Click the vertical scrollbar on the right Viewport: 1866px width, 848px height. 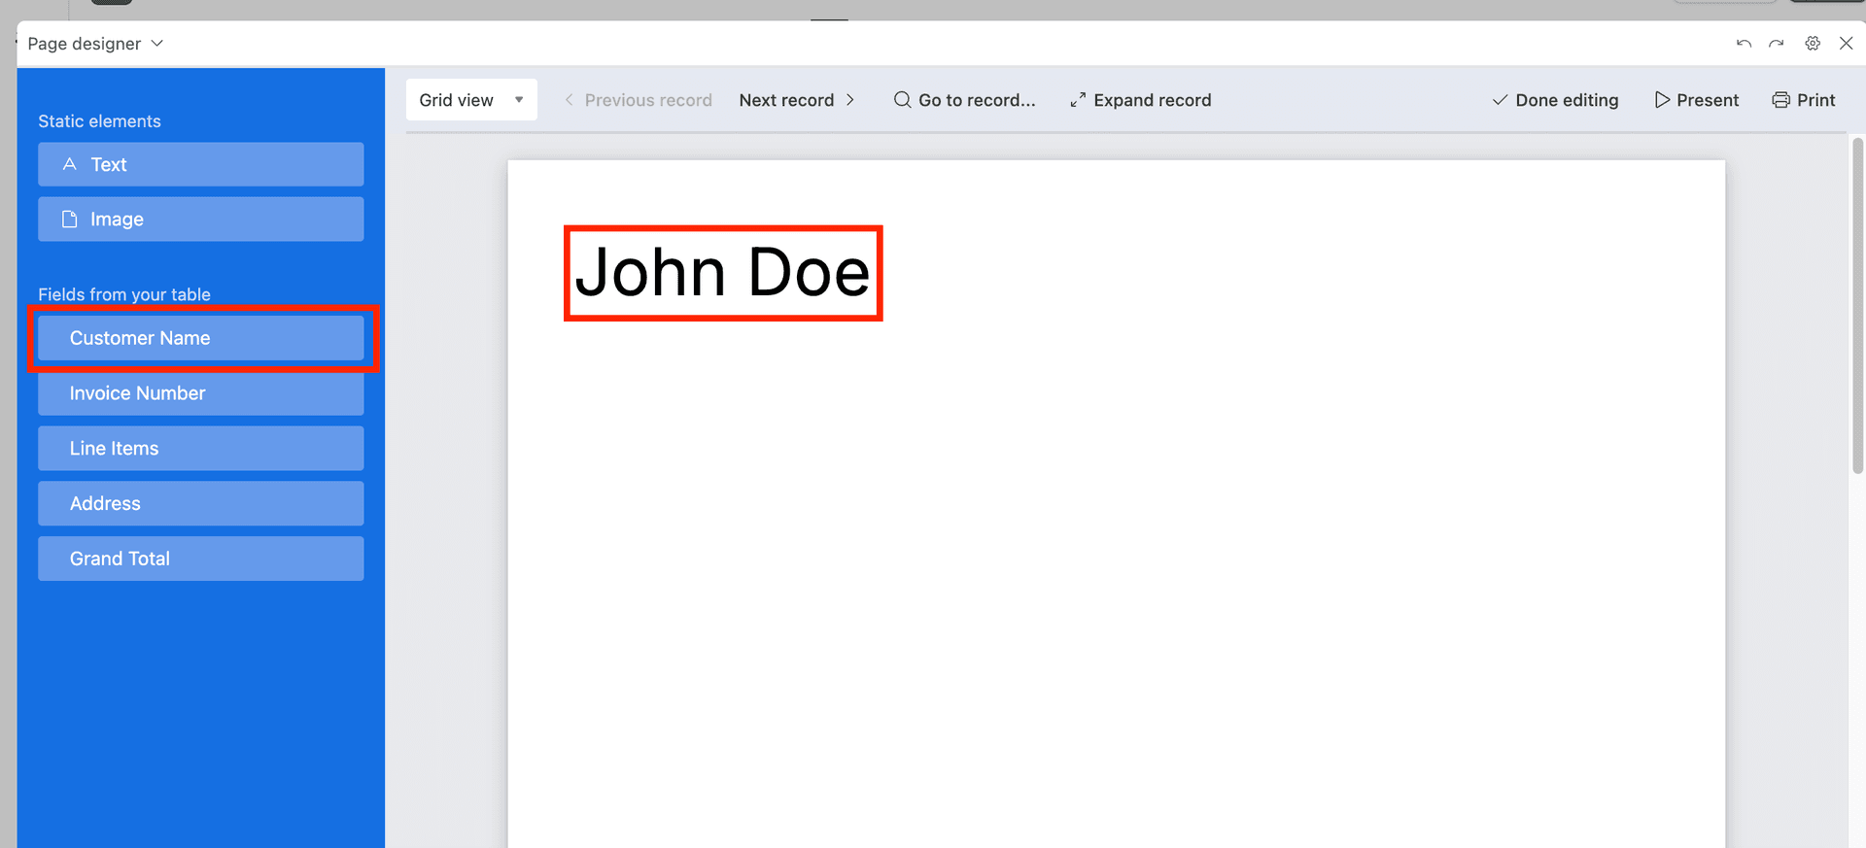click(x=1857, y=306)
